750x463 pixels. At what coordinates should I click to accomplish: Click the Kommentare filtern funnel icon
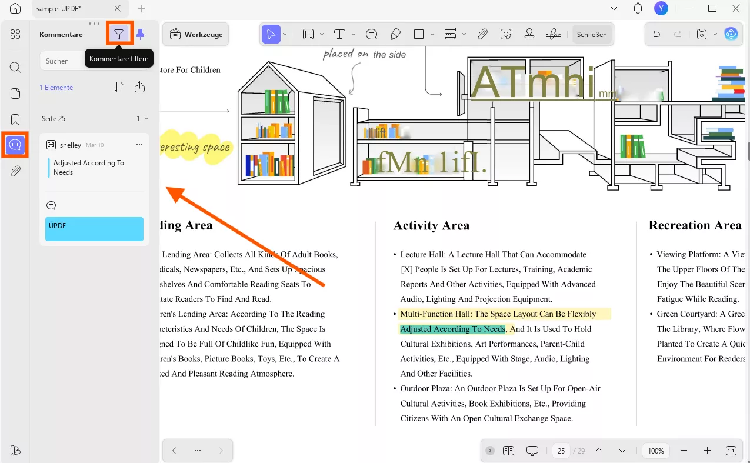pos(119,34)
